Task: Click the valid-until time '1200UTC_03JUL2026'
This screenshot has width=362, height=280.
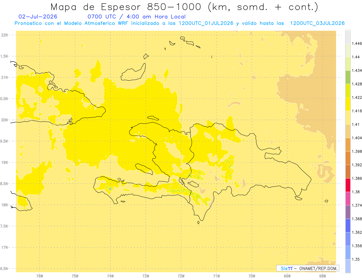Action: pyautogui.click(x=317, y=23)
